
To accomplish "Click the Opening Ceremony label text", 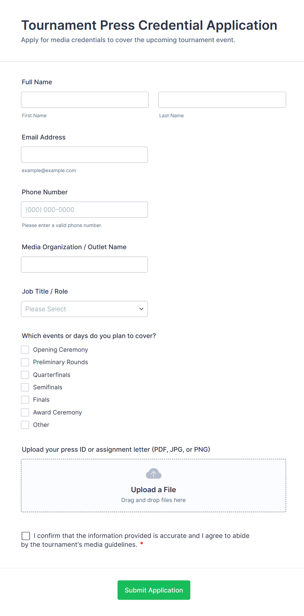I will [60, 350].
